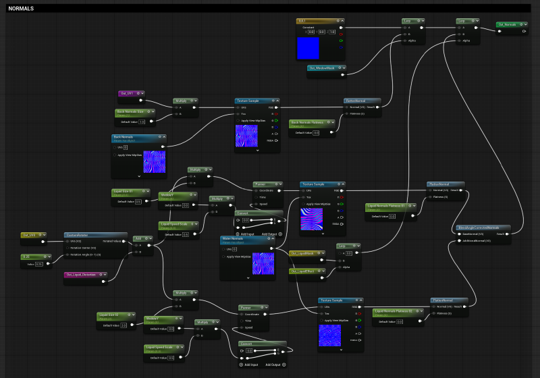Toggle Apply View MipBias on Back Normals node
This screenshot has width=540, height=378.
(x=115, y=155)
